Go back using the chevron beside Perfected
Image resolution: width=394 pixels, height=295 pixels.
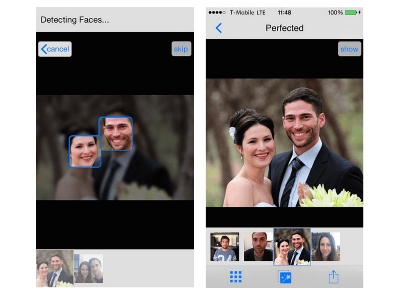[219, 28]
